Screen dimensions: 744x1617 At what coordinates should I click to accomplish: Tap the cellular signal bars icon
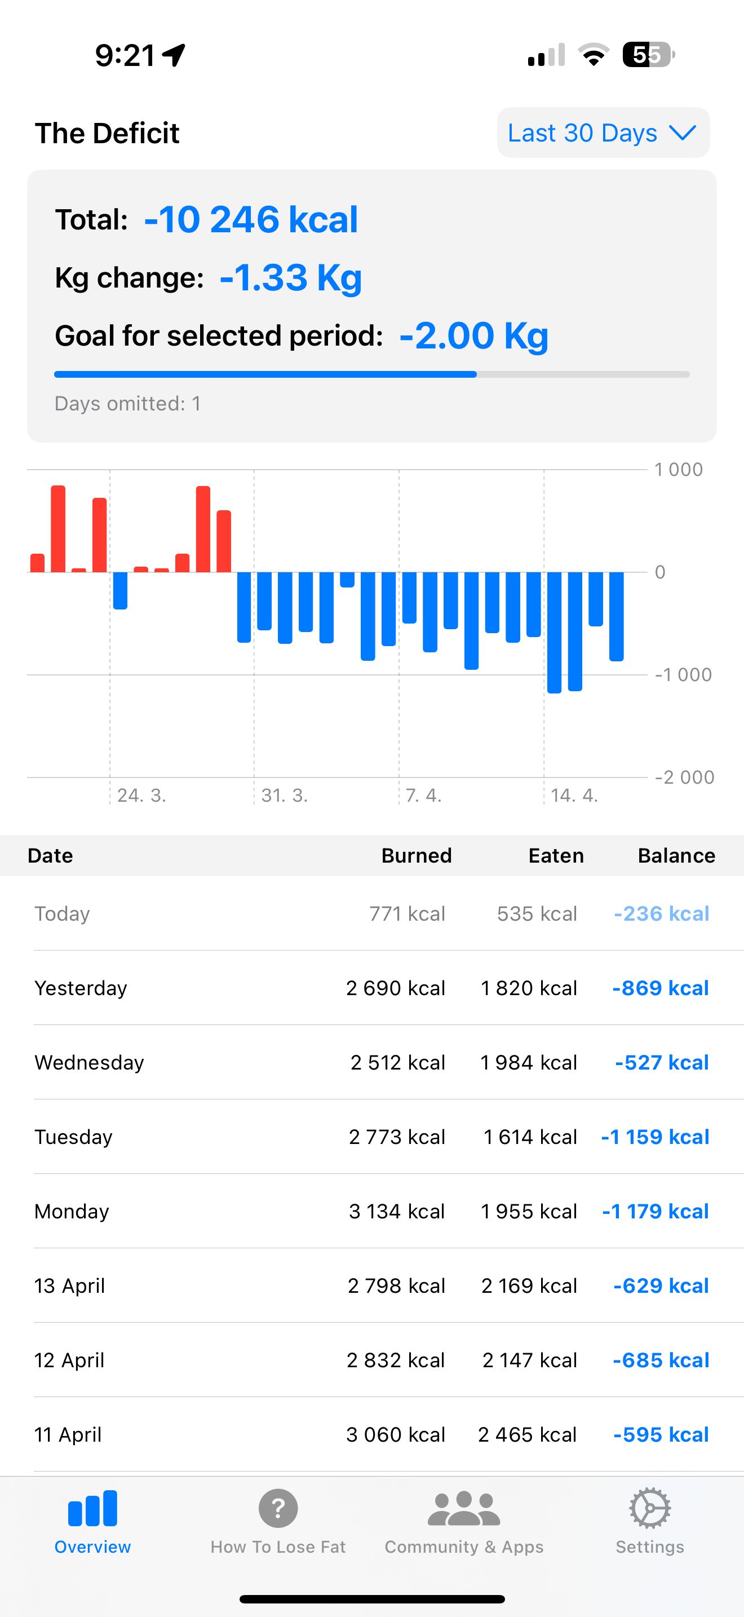(546, 55)
